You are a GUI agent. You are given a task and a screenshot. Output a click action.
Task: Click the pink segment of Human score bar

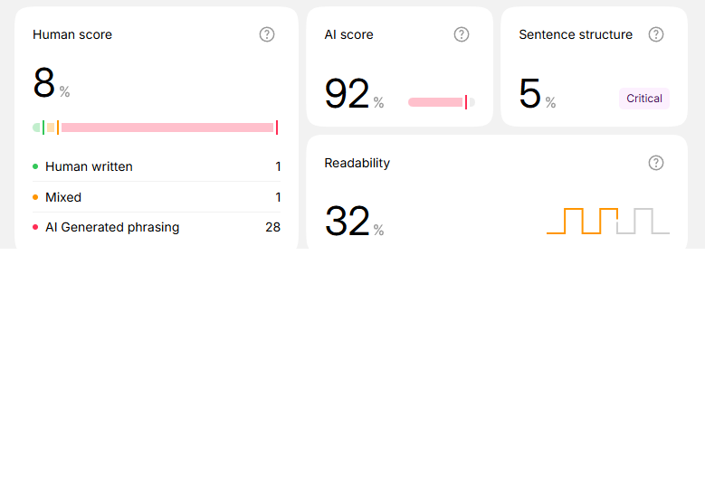click(167, 128)
